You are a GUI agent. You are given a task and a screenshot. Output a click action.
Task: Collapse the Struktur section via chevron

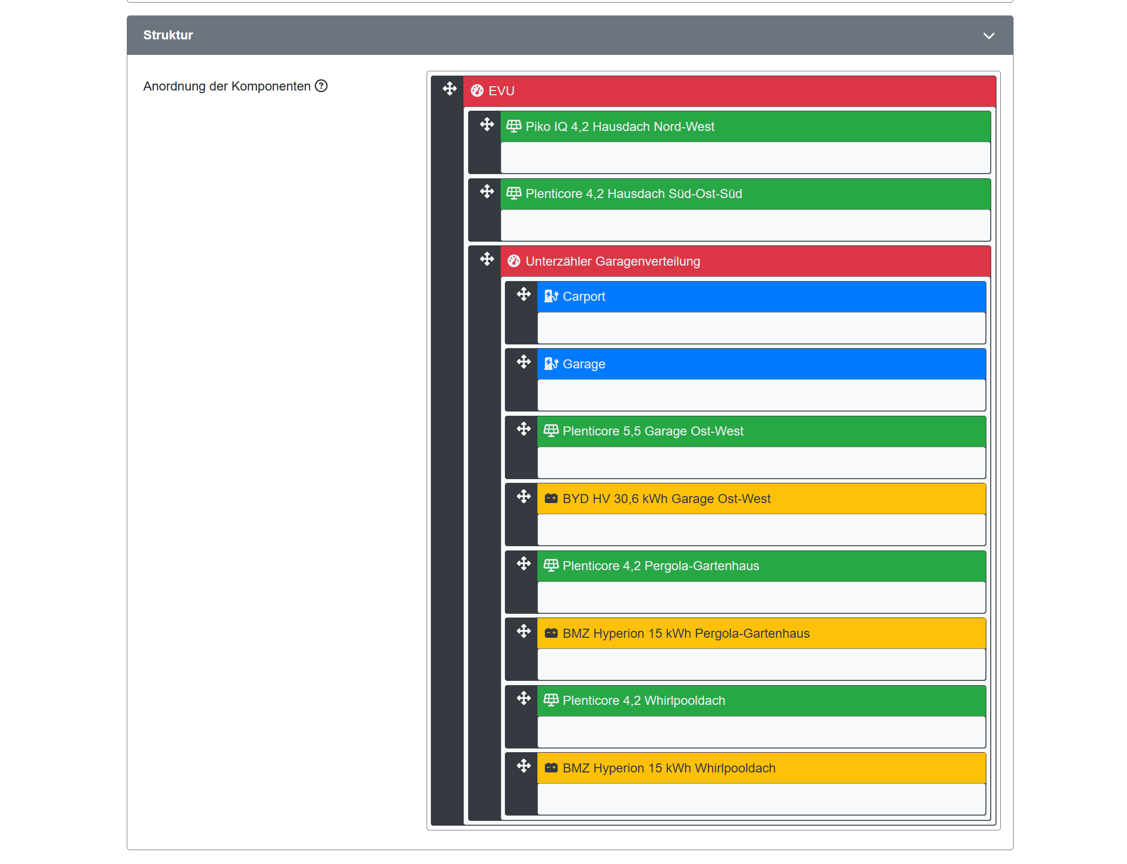pos(989,36)
